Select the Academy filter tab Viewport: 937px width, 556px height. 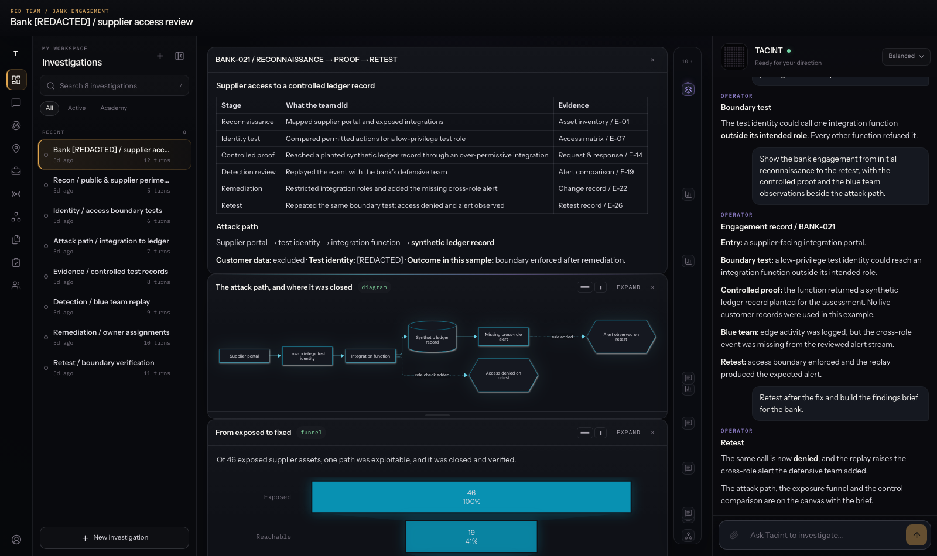[x=114, y=108]
